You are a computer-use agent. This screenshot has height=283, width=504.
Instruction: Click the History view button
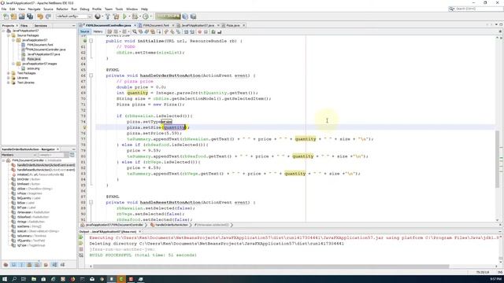pyautogui.click(x=98, y=31)
